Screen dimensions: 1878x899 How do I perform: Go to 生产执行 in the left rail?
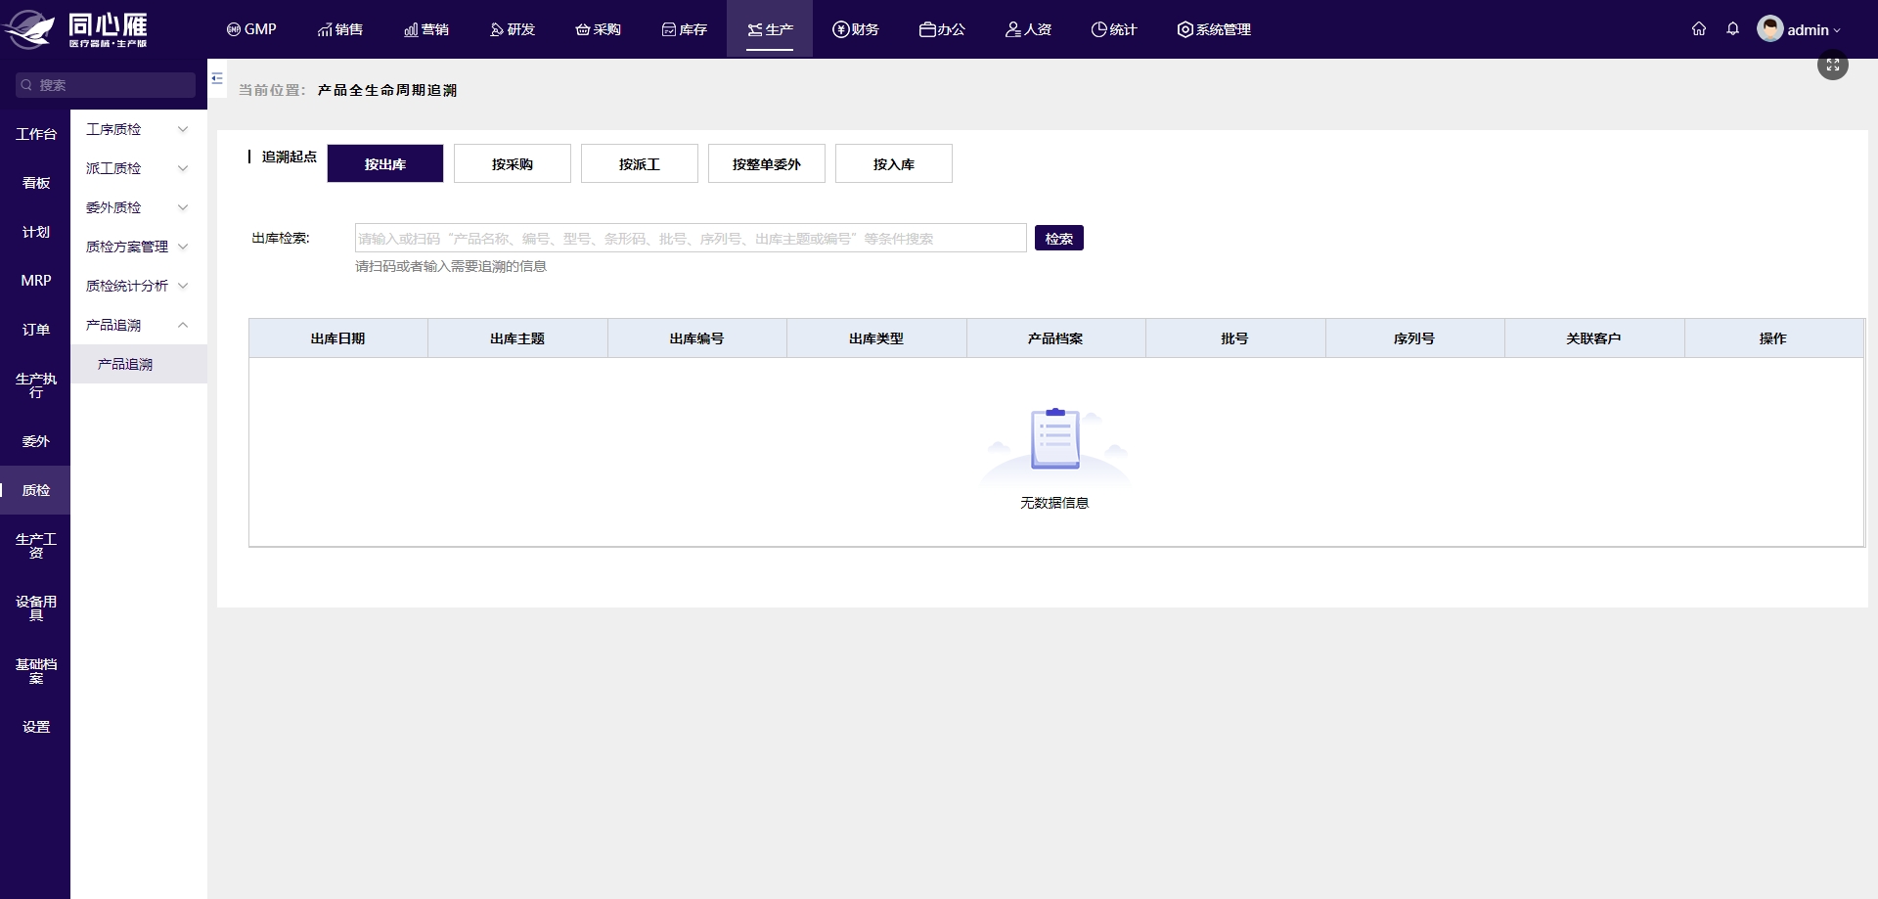click(35, 385)
